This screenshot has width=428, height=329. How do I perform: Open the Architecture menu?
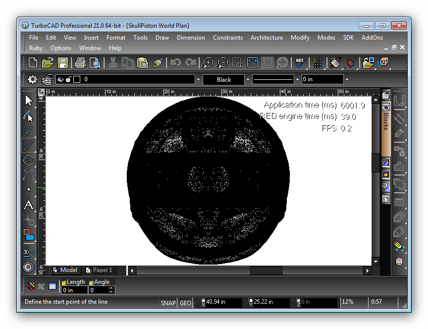click(x=267, y=38)
